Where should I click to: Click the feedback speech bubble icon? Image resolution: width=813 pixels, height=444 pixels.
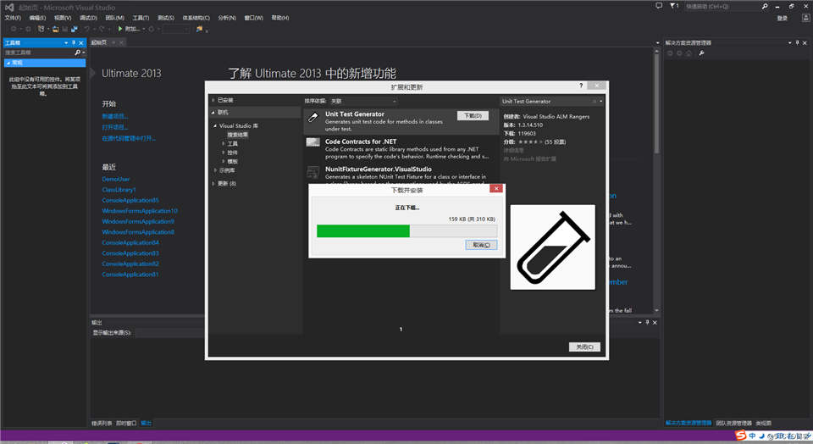pos(659,6)
